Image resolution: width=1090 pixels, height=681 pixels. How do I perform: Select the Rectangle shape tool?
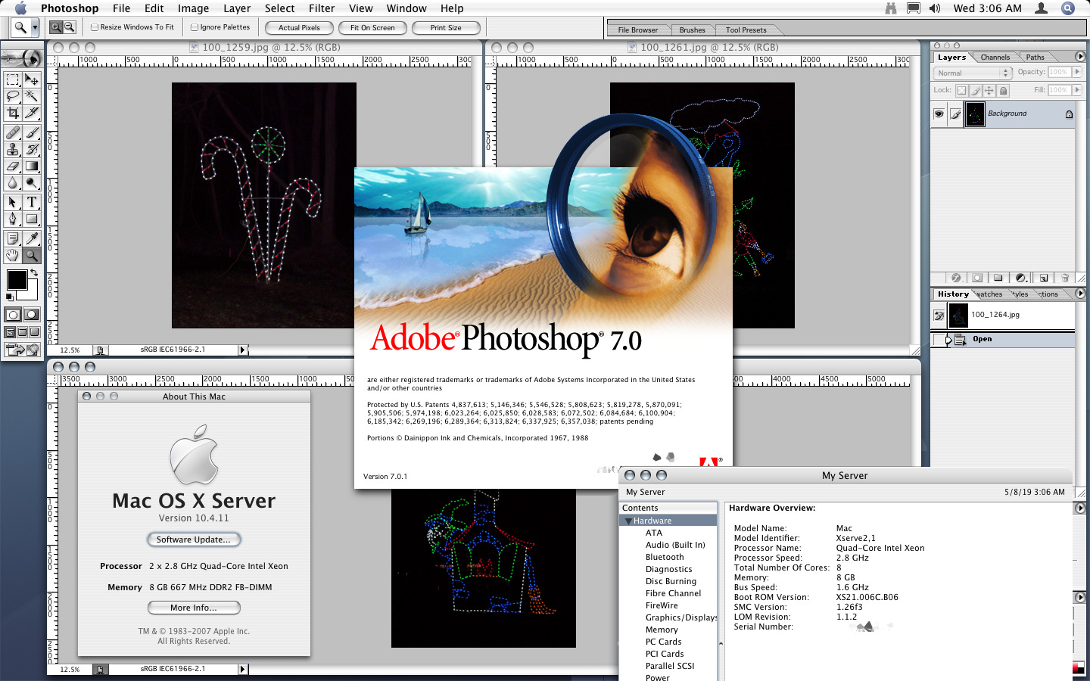pyautogui.click(x=31, y=219)
